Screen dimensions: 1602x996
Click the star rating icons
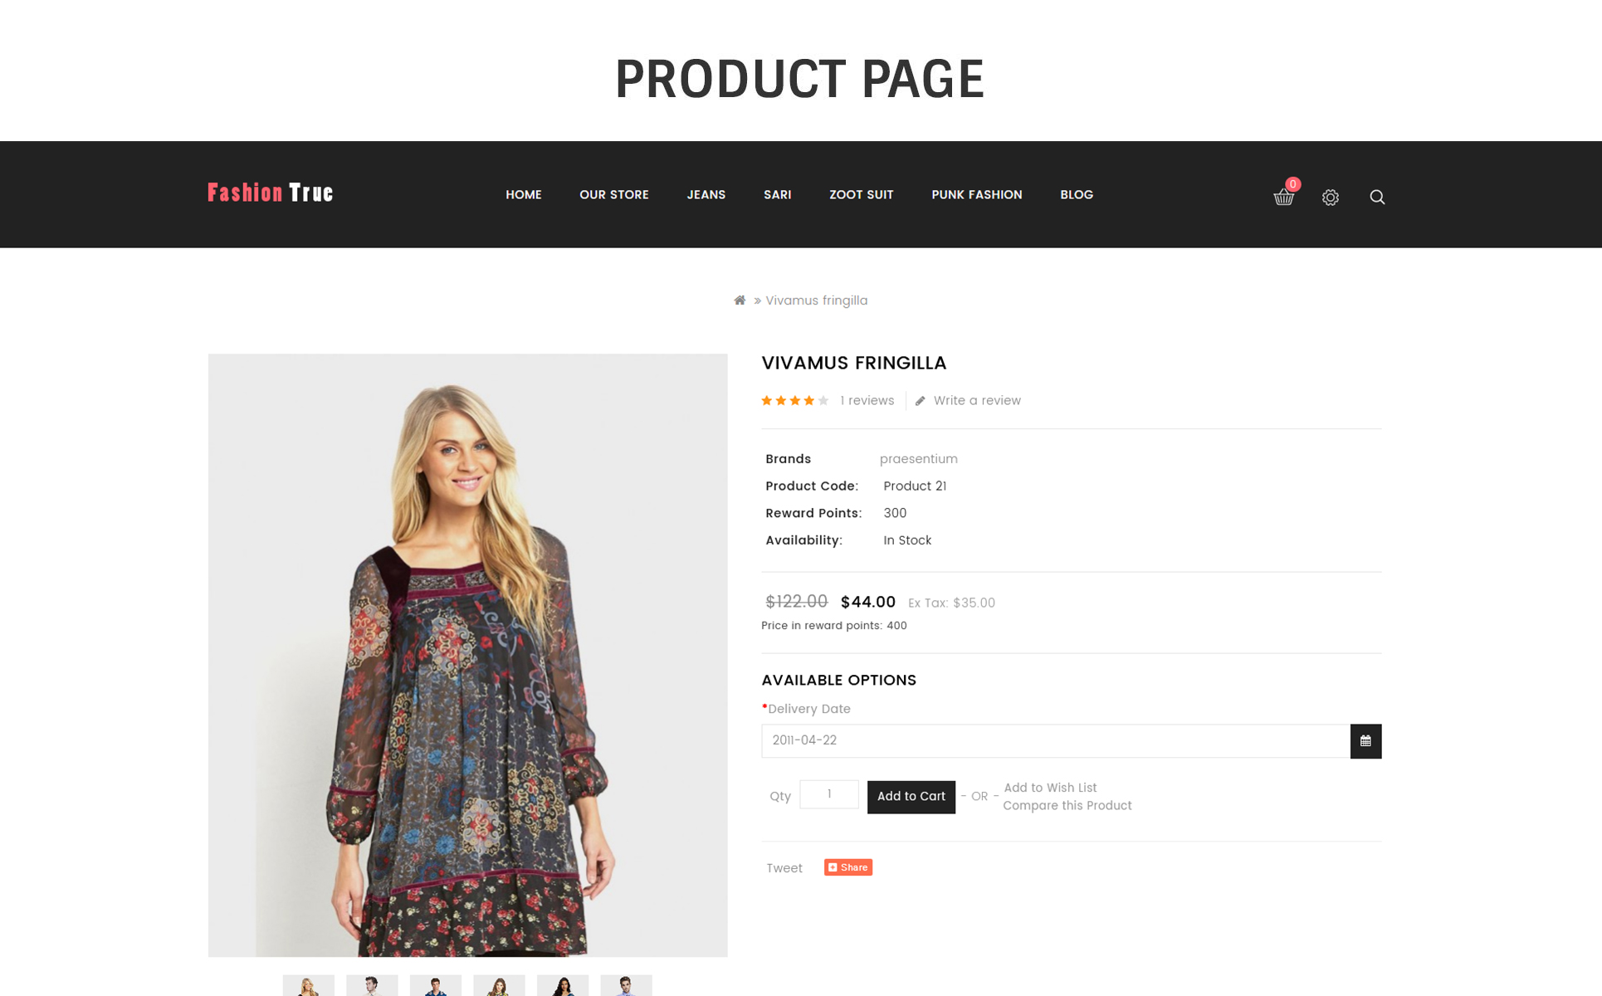pos(795,401)
